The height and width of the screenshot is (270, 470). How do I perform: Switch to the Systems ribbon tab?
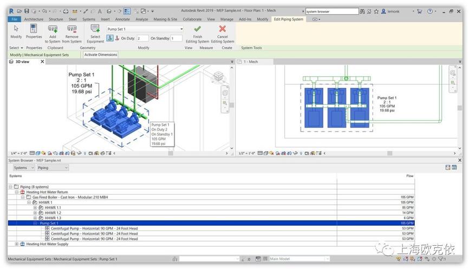point(89,19)
